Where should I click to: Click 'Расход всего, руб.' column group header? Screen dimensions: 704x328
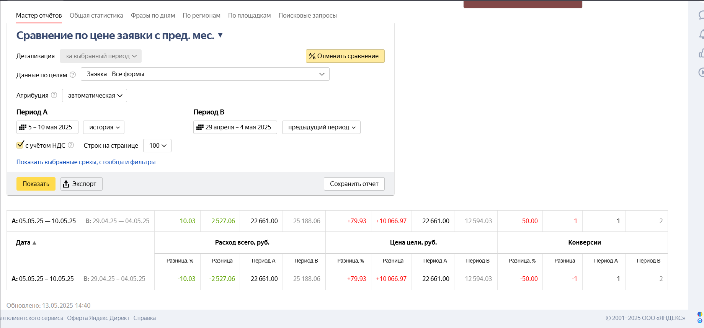[242, 242]
